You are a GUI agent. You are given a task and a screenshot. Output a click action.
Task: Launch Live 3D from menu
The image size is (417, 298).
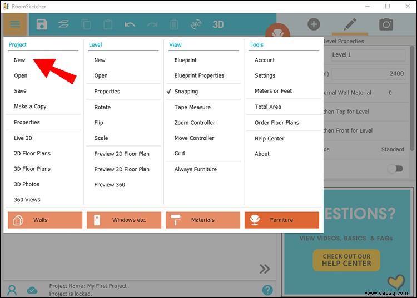(x=23, y=138)
